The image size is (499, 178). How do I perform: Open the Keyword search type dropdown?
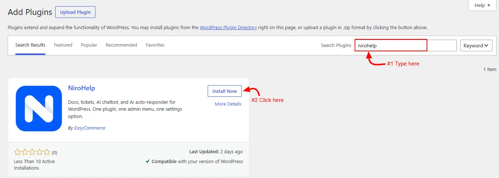pyautogui.click(x=476, y=46)
